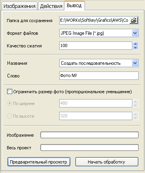Switch to the Действия tab
145x173 pixels.
pos(51,6)
